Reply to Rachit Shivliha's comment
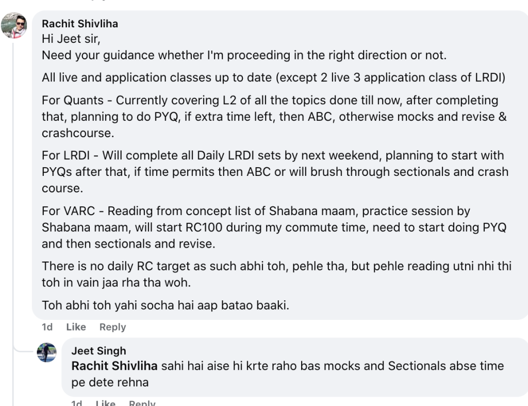The height and width of the screenshot is (406, 528). pyautogui.click(x=112, y=327)
